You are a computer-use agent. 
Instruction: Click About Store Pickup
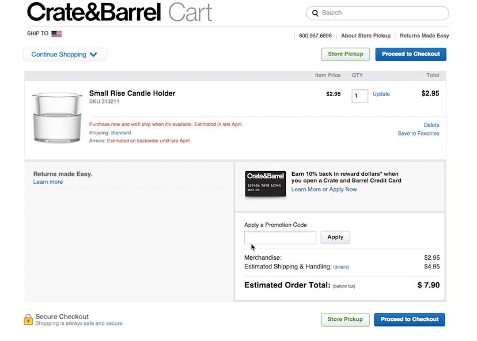[x=365, y=36]
